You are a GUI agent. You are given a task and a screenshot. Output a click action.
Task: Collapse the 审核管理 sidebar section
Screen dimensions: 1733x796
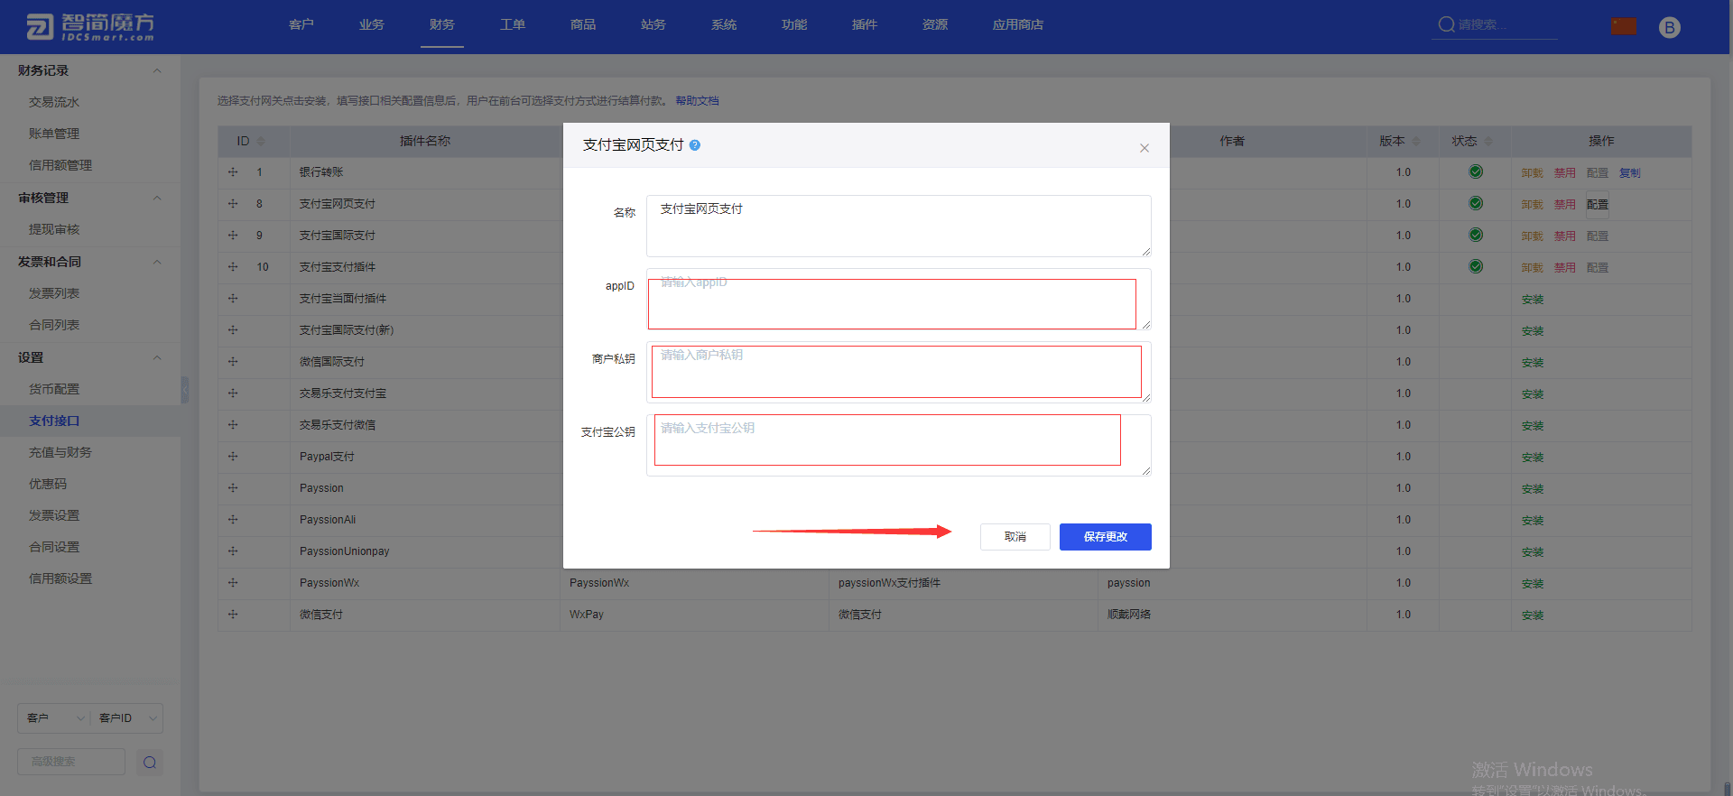(157, 198)
